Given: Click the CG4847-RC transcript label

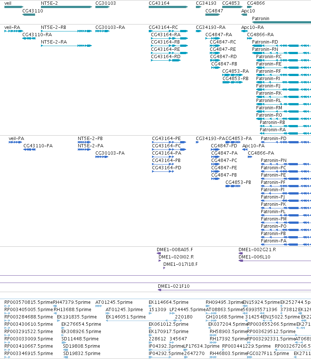Looking at the screenshot, I should point(223,42).
